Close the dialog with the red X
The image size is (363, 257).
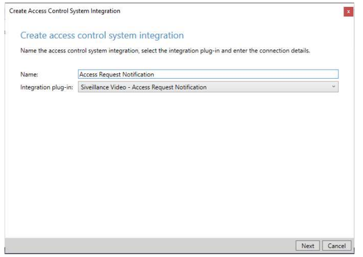pyautogui.click(x=348, y=11)
